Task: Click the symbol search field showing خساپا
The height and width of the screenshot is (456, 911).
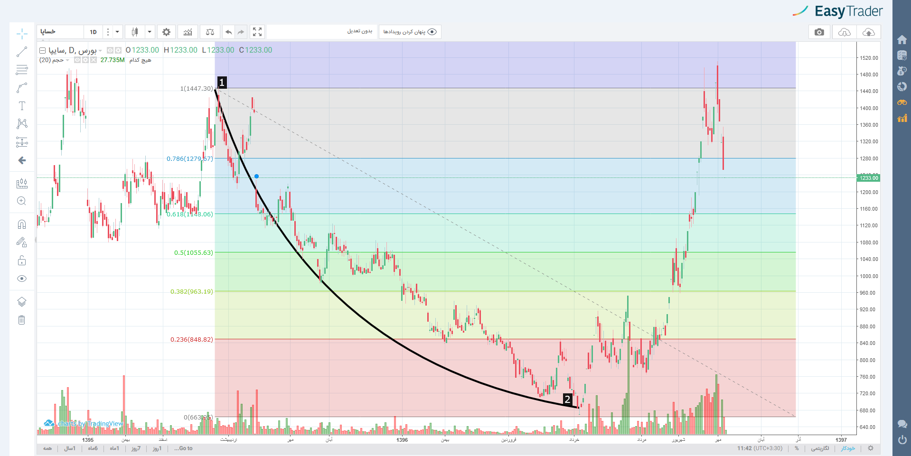Action: coord(60,32)
